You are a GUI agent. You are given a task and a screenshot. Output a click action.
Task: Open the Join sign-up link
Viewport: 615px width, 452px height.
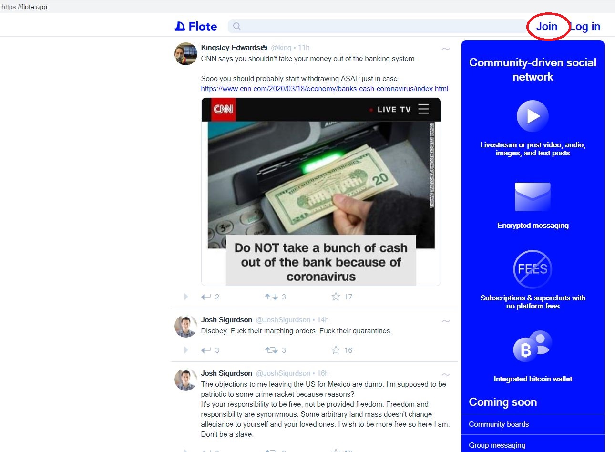coord(547,26)
